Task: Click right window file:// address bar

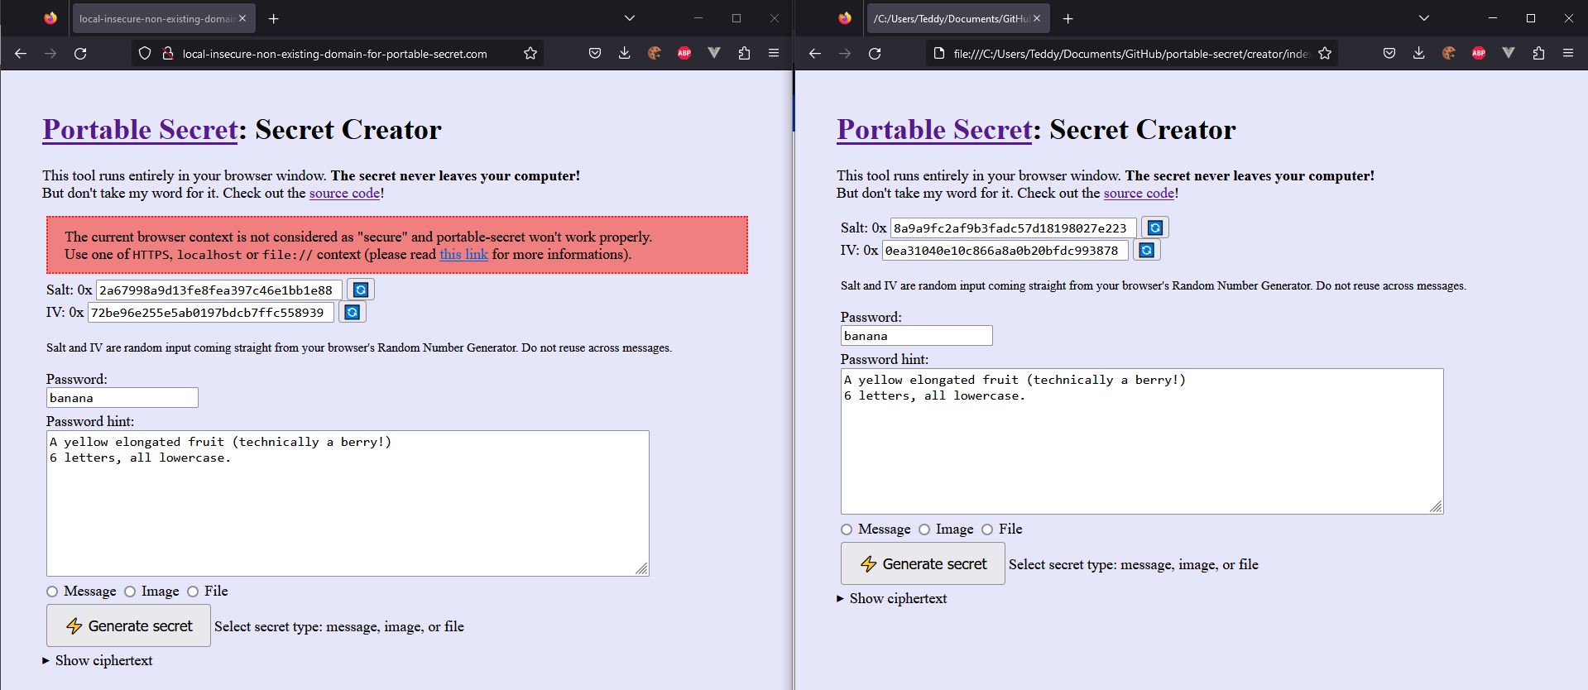Action: click(1130, 54)
